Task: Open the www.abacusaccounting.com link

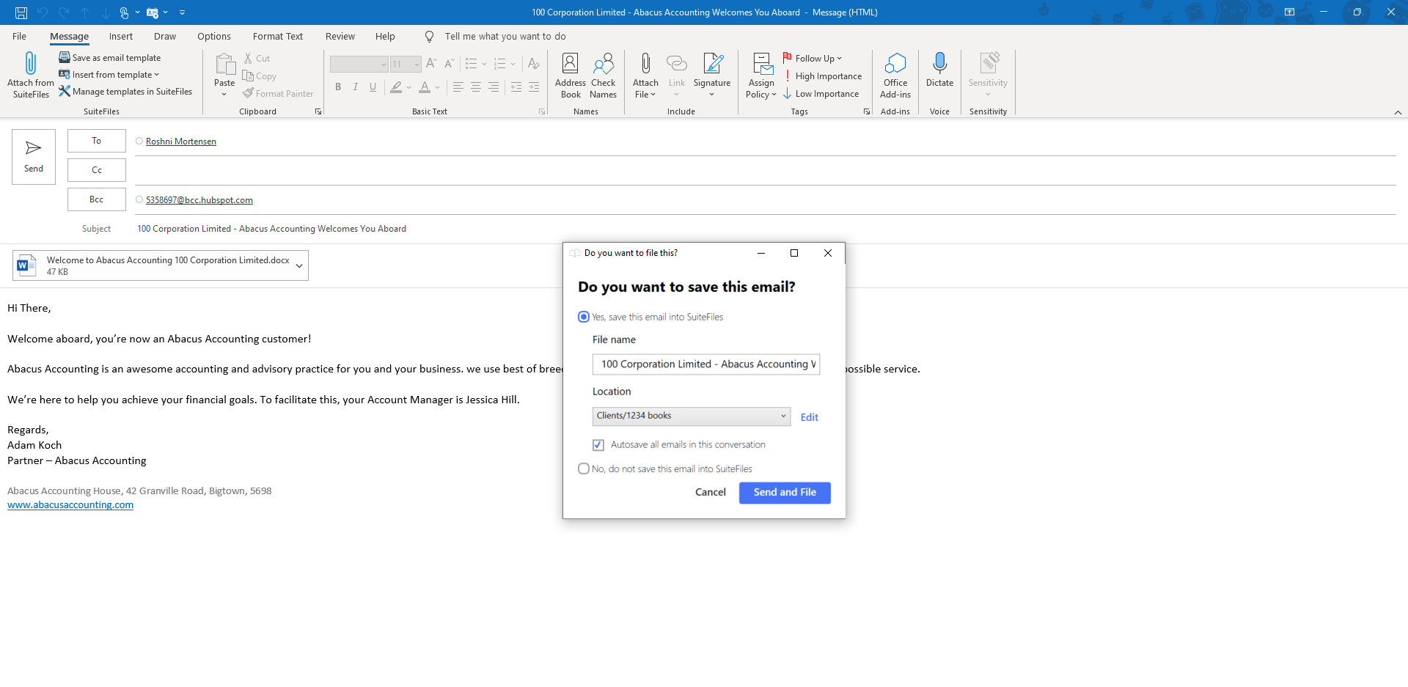Action: pos(70,504)
